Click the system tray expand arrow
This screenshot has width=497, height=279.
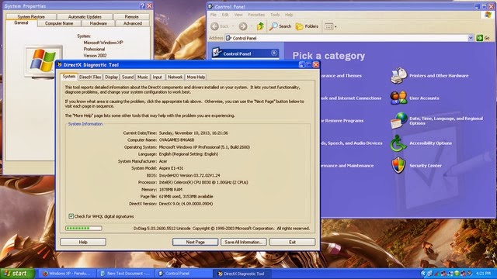pos(423,274)
